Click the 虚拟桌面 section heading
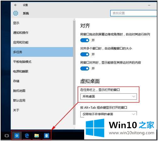Screen dimensions: 158x141 click(x=90, y=81)
